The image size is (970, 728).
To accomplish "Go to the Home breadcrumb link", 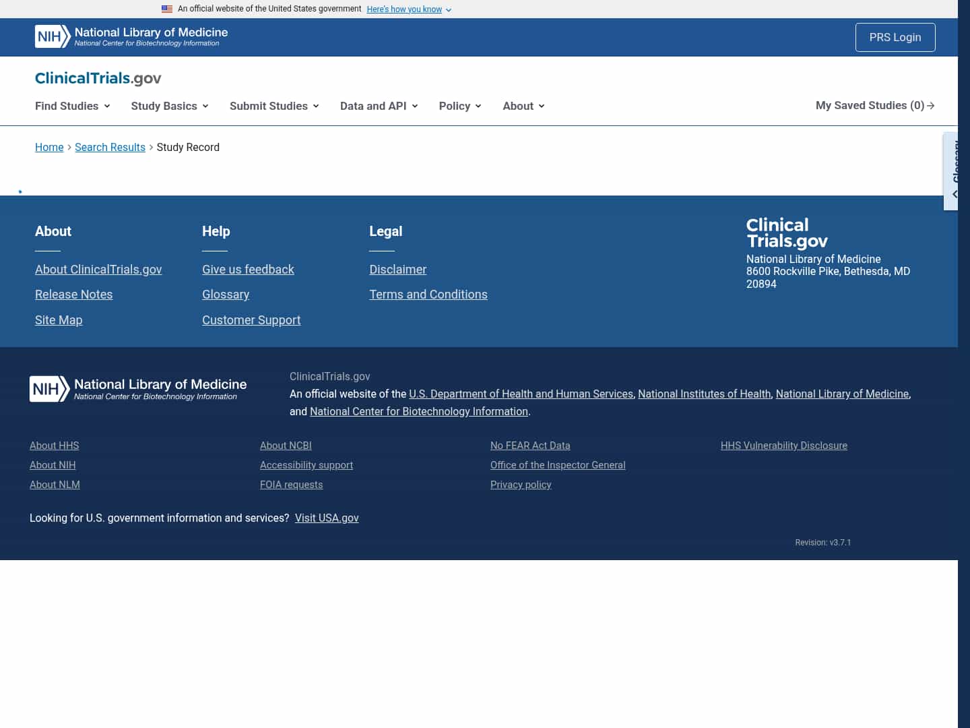I will coord(49,147).
